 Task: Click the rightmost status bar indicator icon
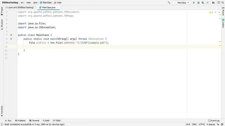(222, 125)
